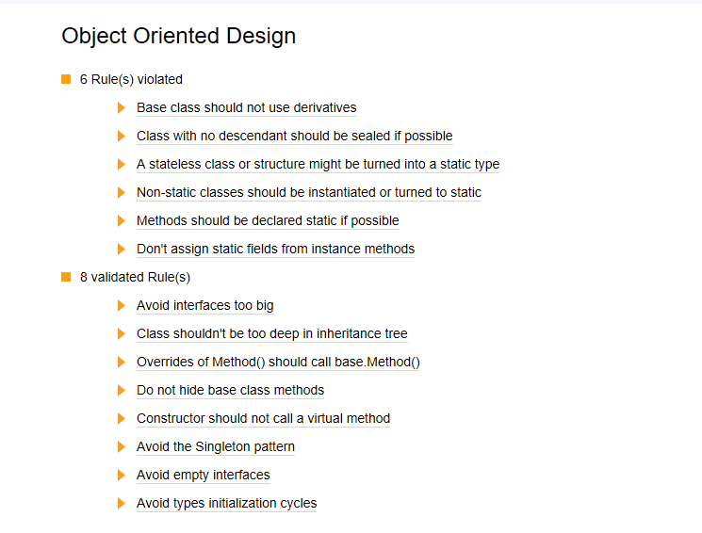Click 'Constructor should not call a virtual method'
Viewport: 702px width, 533px height.
263,418
